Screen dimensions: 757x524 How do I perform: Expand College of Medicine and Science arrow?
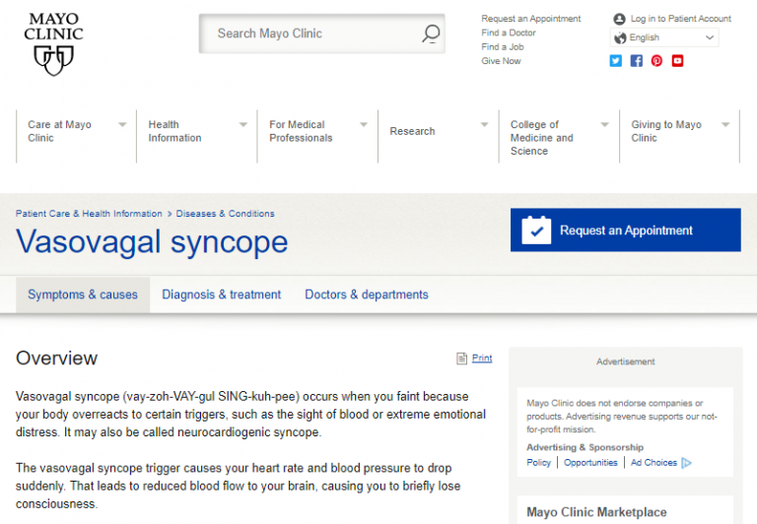point(605,124)
